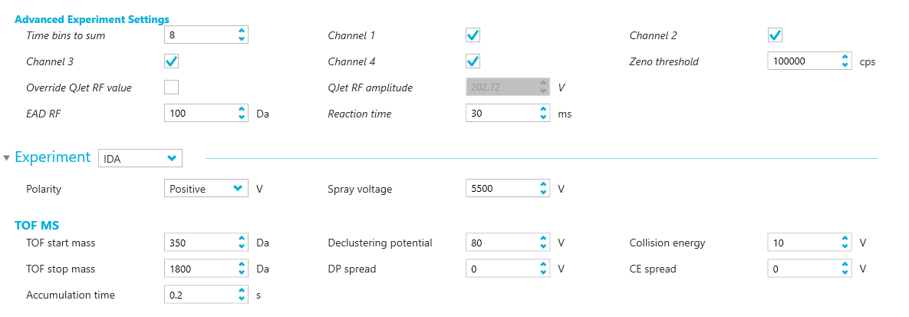Image resolution: width=909 pixels, height=317 pixels.
Task: Increase the CE spread value
Action: 845,266
